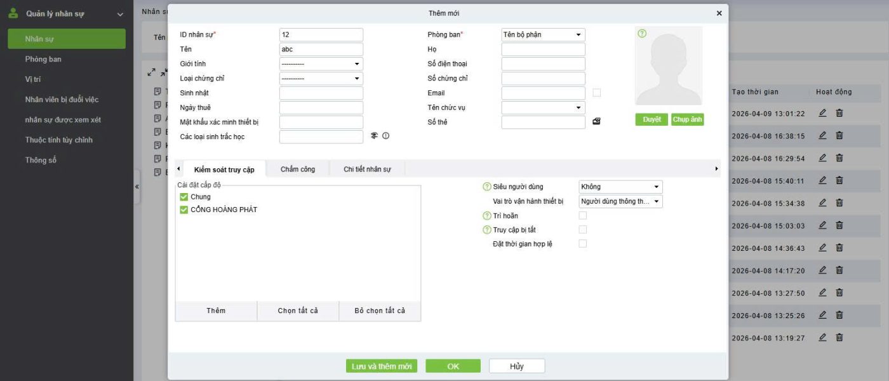Open the Giới tính dropdown
The image size is (889, 381).
(x=321, y=64)
